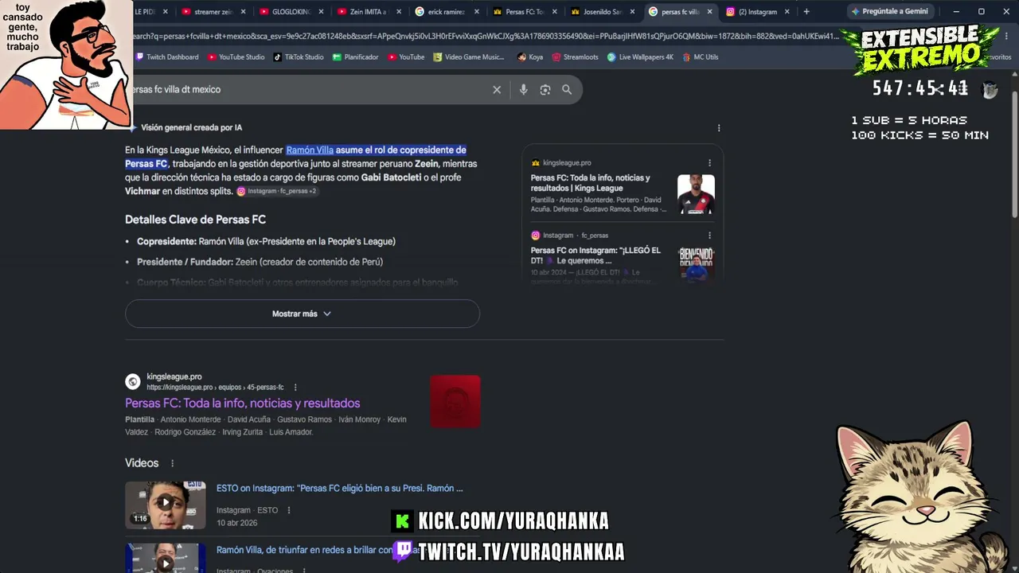Click the browser address bar URL

486,37
